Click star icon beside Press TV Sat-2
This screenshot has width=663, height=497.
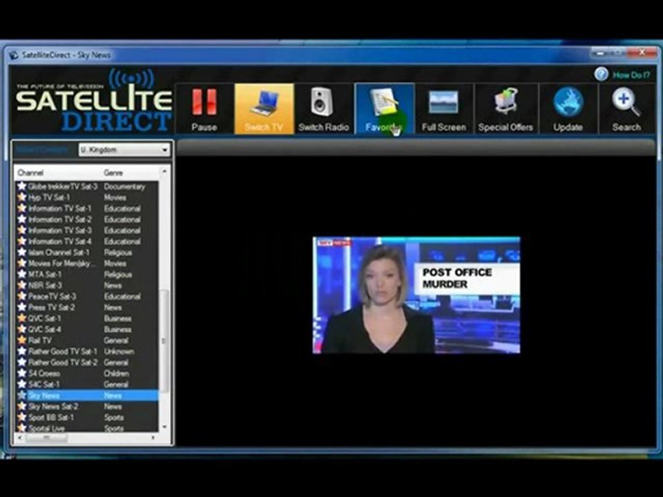point(21,306)
